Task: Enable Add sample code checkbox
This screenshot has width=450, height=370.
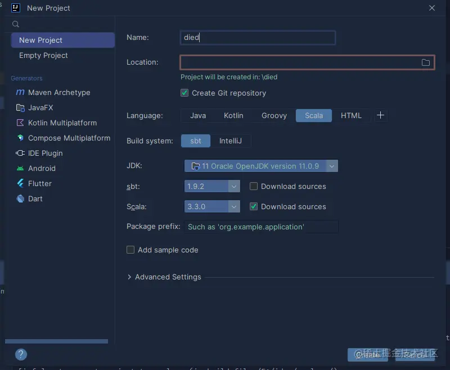Action: click(x=130, y=250)
